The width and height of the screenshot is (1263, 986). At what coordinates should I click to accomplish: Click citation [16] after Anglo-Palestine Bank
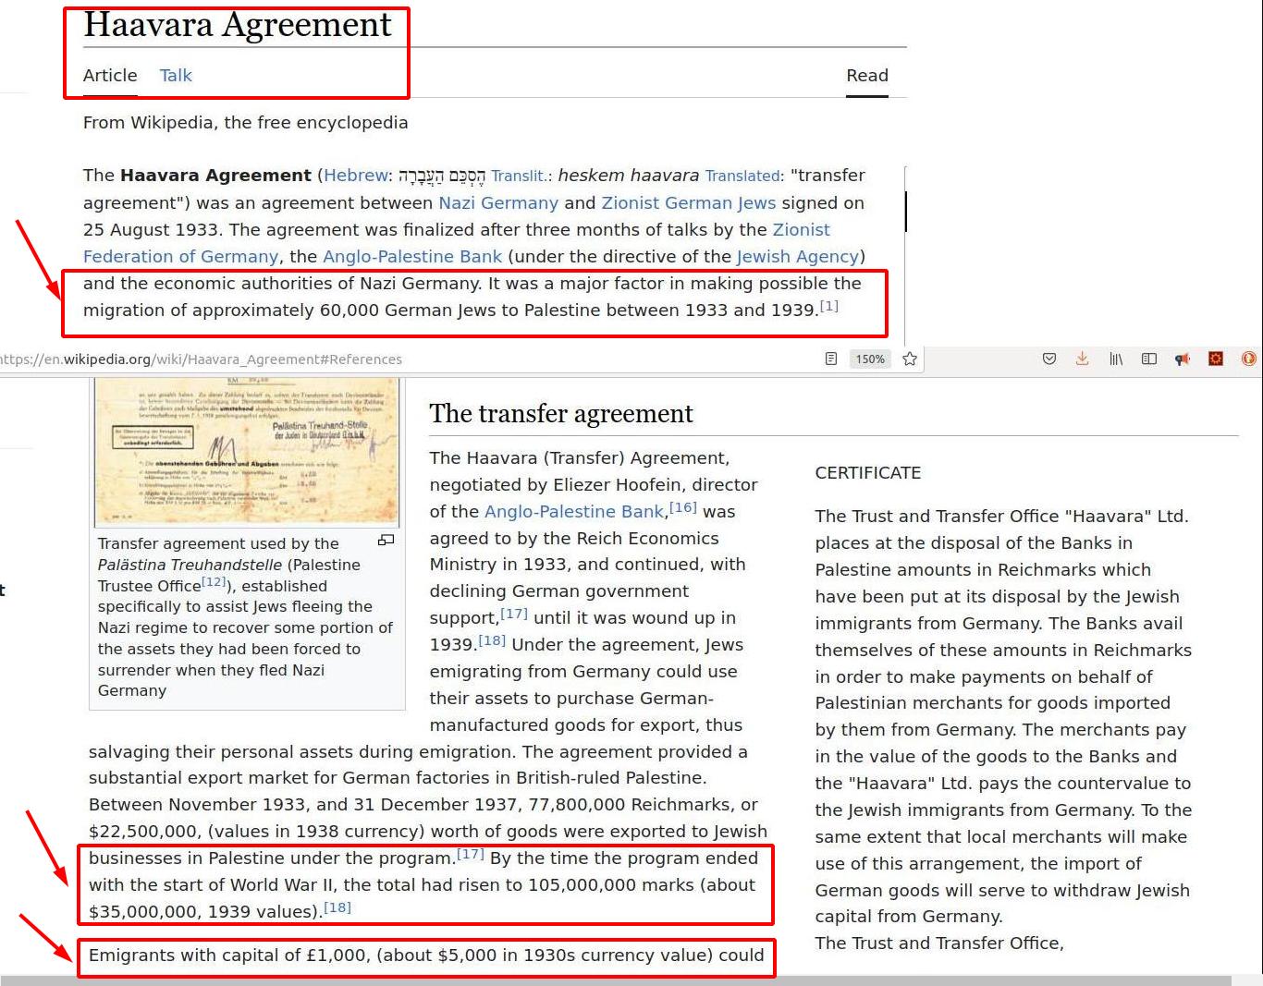683,507
